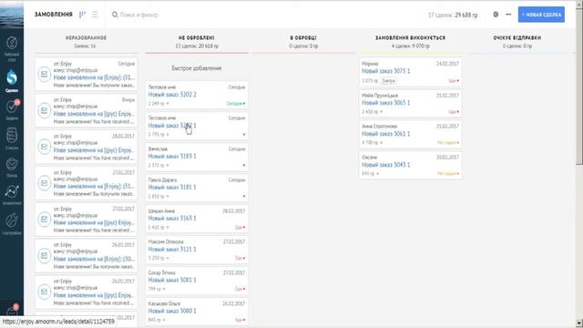583x328 pixels.
Task: Click the Очікує відправки column header
Action: coord(517,38)
